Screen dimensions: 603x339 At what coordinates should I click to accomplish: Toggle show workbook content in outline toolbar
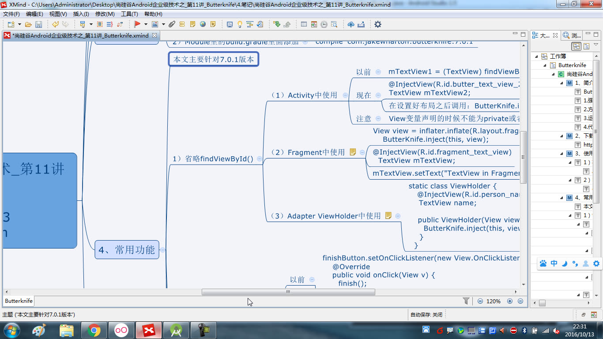[x=576, y=46]
